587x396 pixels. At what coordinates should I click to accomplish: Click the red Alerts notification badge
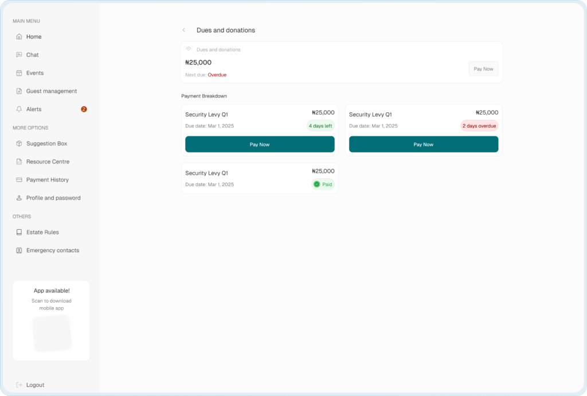(84, 109)
